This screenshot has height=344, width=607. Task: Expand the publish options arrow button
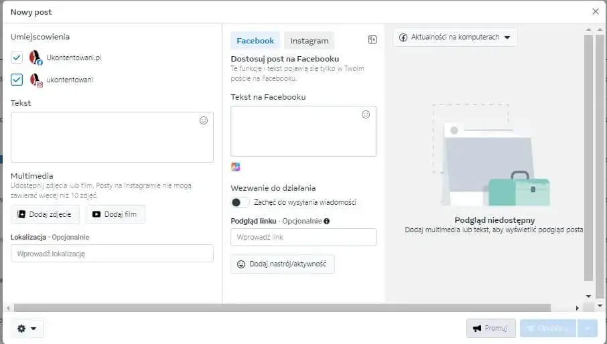click(x=588, y=329)
